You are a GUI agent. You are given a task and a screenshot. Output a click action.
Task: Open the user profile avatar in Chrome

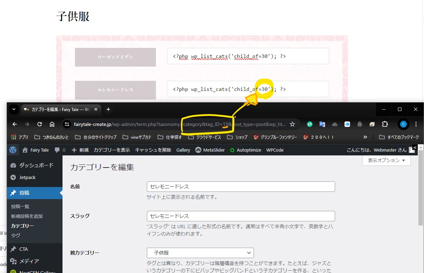pyautogui.click(x=403, y=124)
